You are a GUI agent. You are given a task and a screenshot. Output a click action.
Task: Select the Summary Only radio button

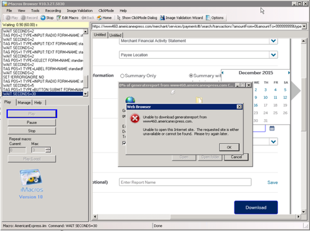(x=122, y=76)
